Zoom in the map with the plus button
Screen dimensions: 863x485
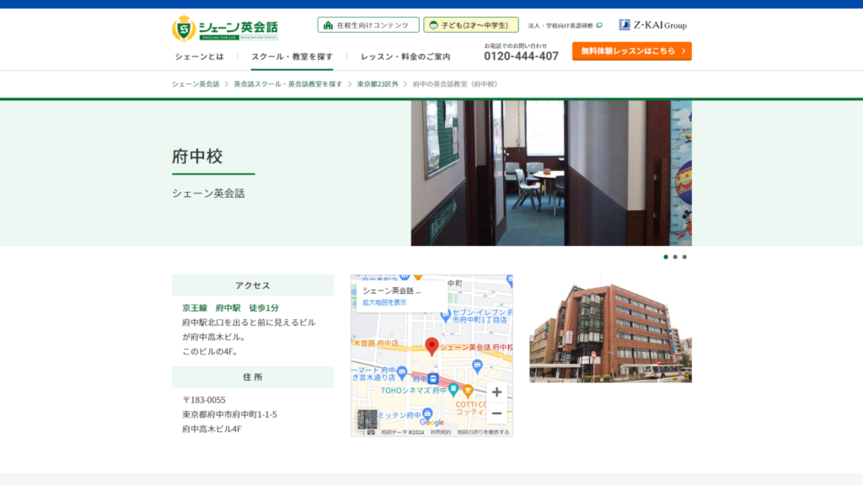pyautogui.click(x=496, y=392)
